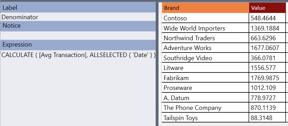Click the CALCULATE expression text
Screen dimensions: 288x126
[78, 55]
